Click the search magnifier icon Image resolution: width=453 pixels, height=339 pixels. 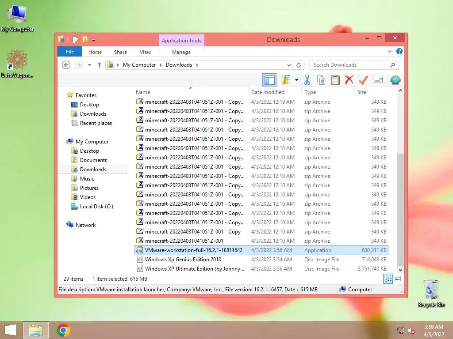coord(393,65)
